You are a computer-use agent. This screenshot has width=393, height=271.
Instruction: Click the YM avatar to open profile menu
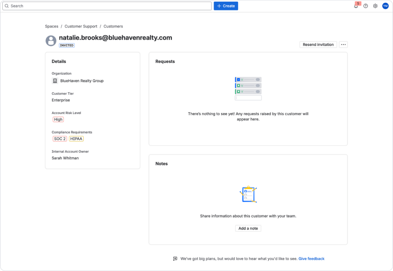385,6
